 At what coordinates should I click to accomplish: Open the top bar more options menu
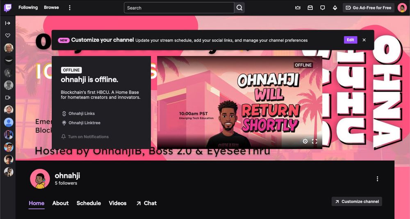tap(70, 8)
